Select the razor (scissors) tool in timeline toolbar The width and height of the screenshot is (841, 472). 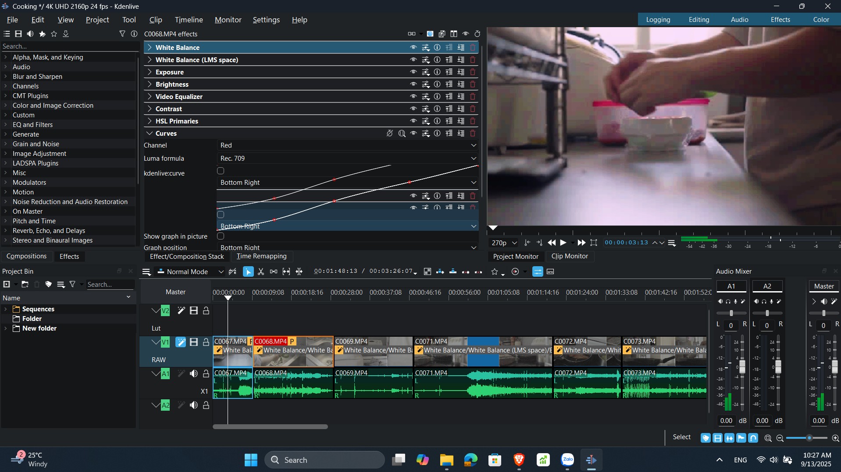(x=261, y=272)
